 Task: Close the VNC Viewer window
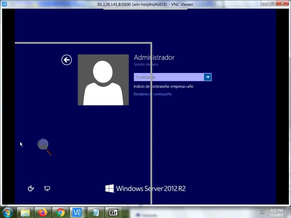tap(283, 3)
